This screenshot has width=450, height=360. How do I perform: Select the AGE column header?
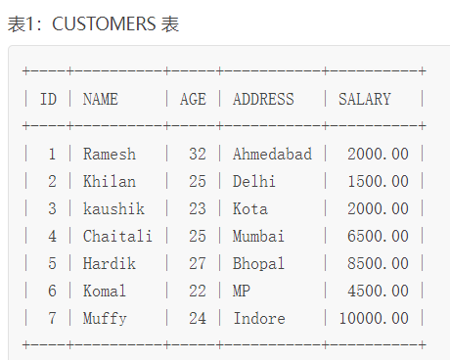193,99
